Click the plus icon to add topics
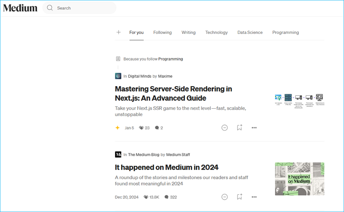The width and height of the screenshot is (344, 212). (x=118, y=32)
